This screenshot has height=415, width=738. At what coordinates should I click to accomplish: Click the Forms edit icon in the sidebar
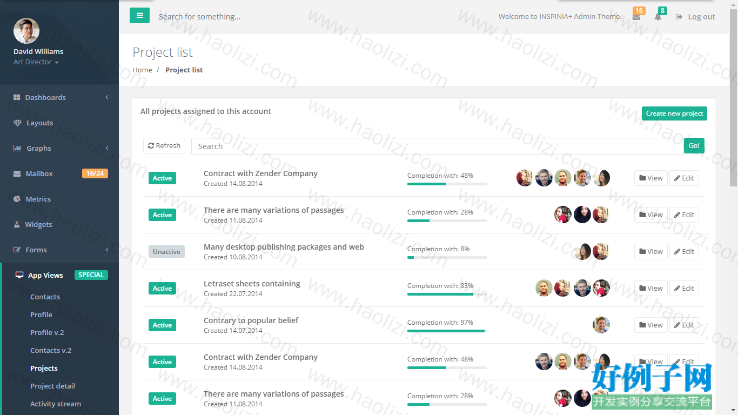(17, 250)
